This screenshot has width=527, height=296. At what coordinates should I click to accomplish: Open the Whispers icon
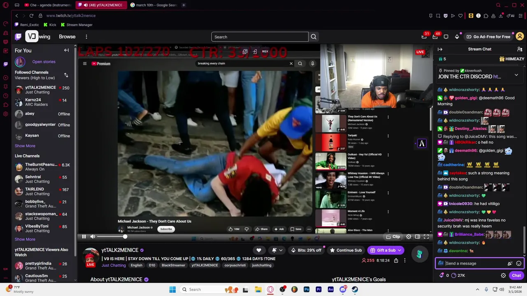point(446,37)
